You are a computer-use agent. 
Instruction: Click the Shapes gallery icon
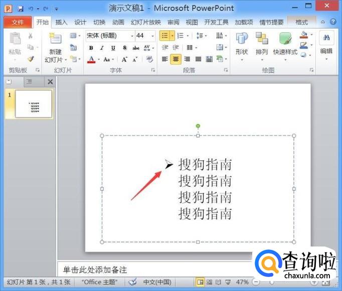click(242, 38)
